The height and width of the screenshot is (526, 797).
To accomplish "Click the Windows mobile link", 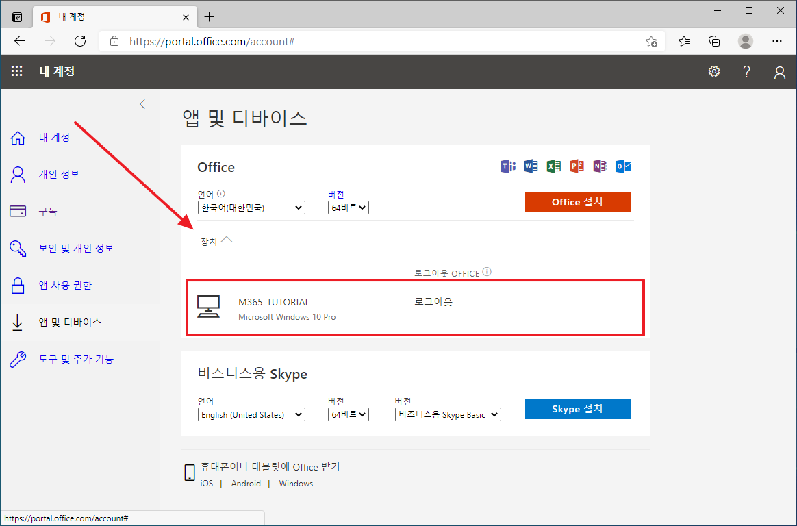I will (296, 484).
